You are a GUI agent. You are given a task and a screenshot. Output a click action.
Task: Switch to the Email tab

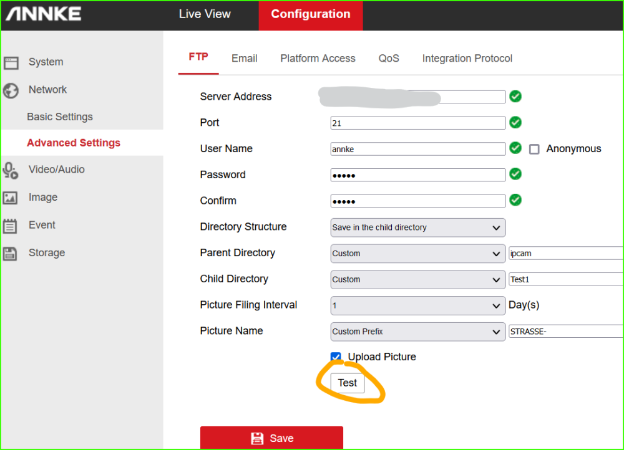(x=245, y=59)
